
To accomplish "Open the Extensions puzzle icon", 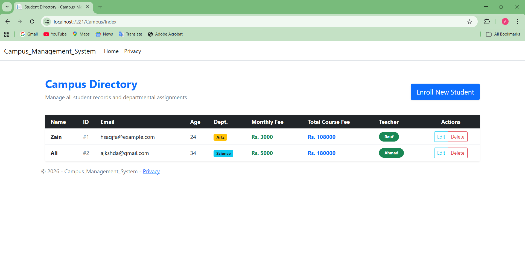I will [487, 22].
